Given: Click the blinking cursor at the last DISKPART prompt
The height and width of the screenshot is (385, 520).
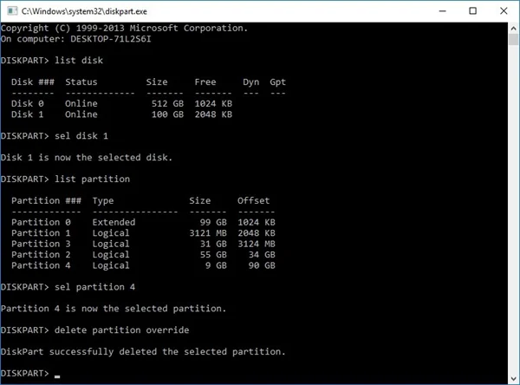Looking at the screenshot, I should [x=57, y=376].
